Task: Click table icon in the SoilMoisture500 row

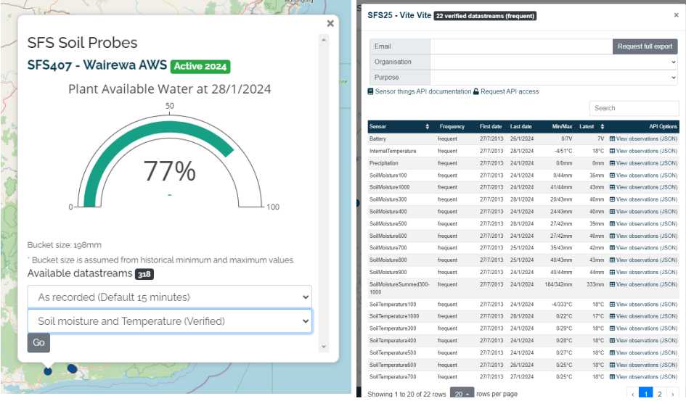Action: click(x=612, y=224)
